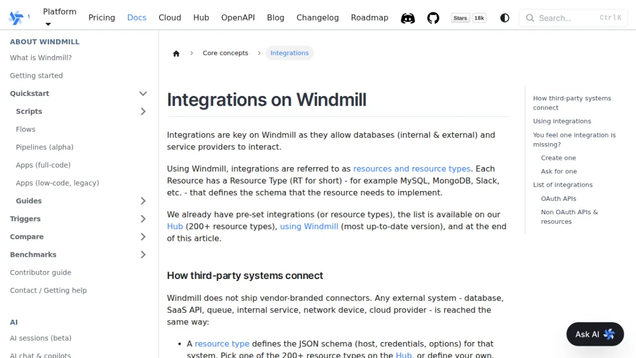Open the Ask AI chat button
This screenshot has width=636, height=358.
coord(595,334)
